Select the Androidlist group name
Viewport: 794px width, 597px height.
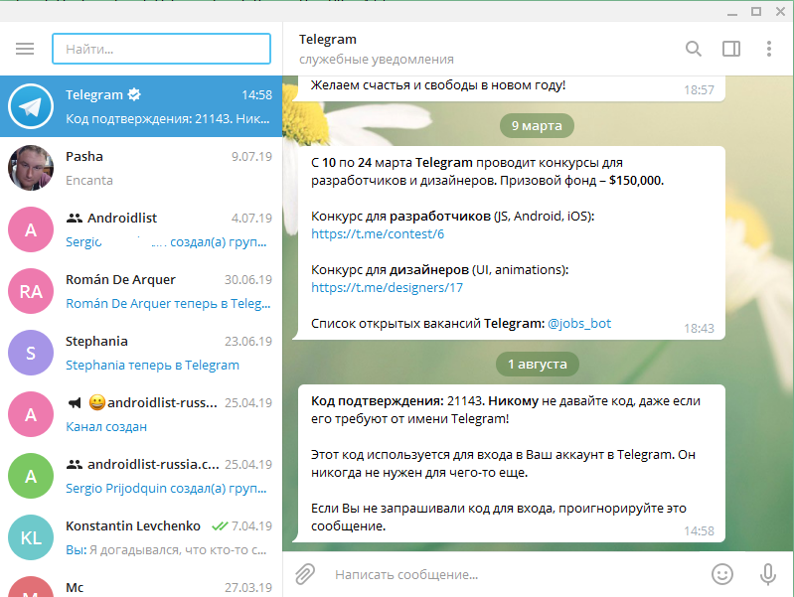[x=122, y=219]
